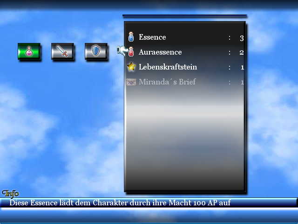298x224 pixels.
Task: Click the envelope icon for Miranda's Brief
Action: 131,82
